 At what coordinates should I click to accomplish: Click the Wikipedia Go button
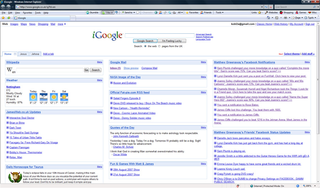click(86, 70)
